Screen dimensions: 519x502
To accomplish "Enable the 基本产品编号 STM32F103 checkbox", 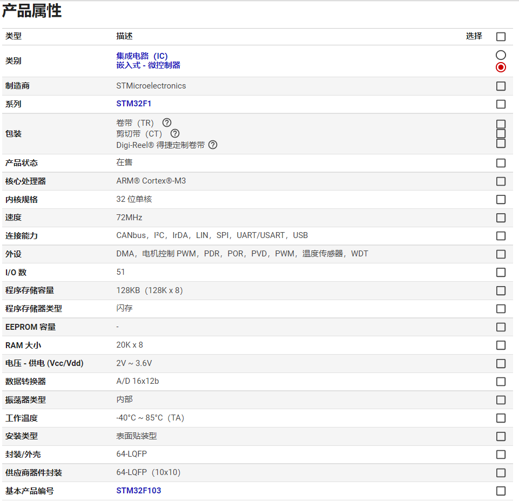I will click(501, 491).
